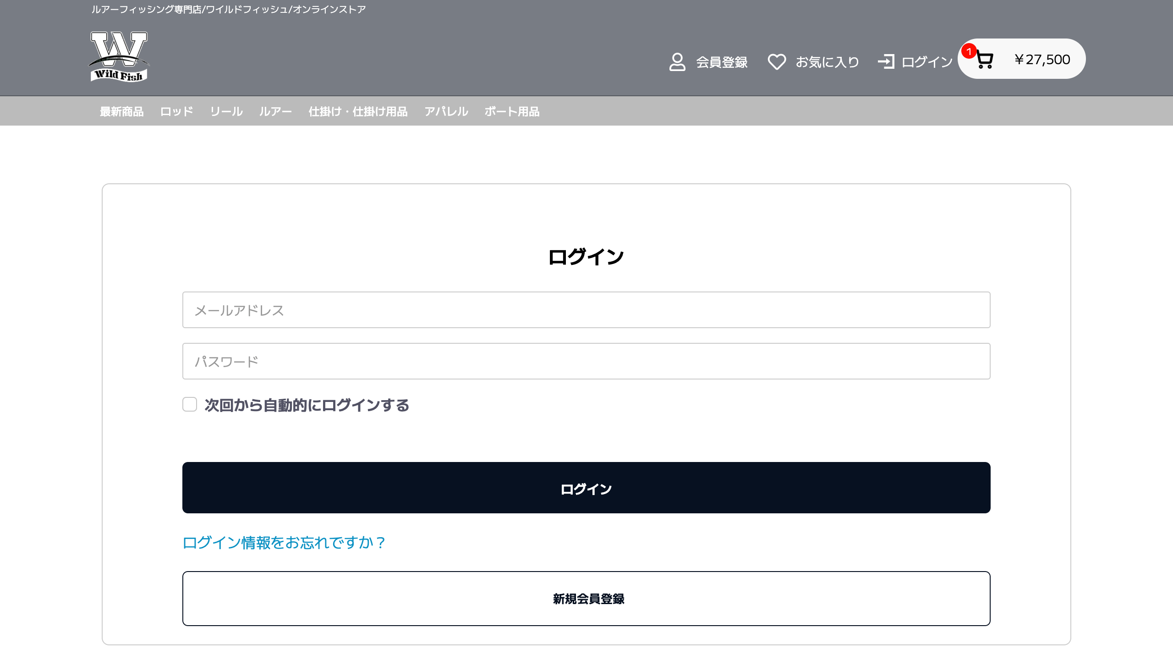
Task: Click the Wild Fish logo
Action: (x=119, y=57)
